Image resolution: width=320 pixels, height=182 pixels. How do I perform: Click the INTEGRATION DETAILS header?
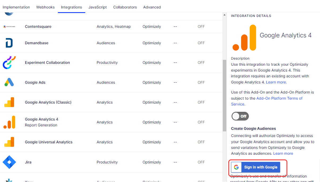coord(251,16)
